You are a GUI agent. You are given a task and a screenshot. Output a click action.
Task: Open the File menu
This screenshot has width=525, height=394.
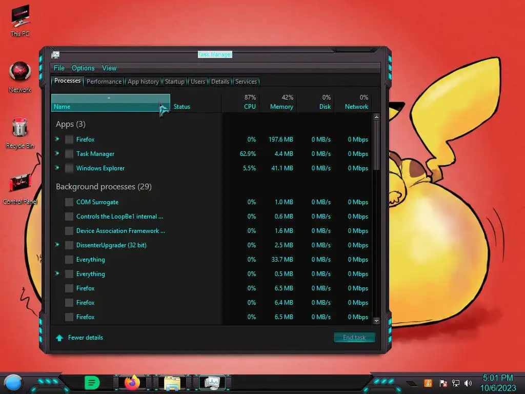(59, 68)
